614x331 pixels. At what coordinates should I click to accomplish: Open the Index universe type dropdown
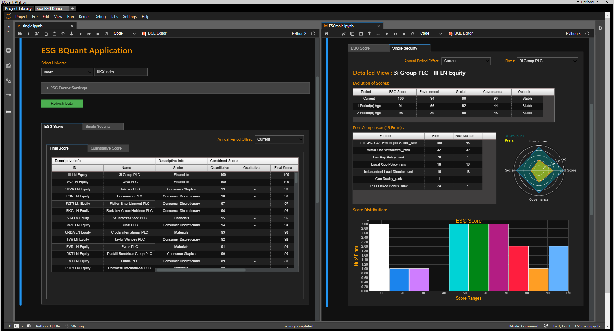pos(67,72)
